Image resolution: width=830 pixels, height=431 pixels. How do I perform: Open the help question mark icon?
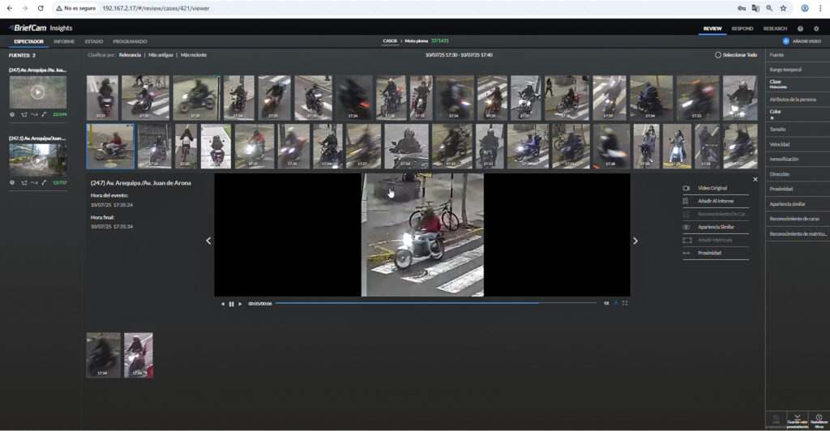(x=800, y=28)
